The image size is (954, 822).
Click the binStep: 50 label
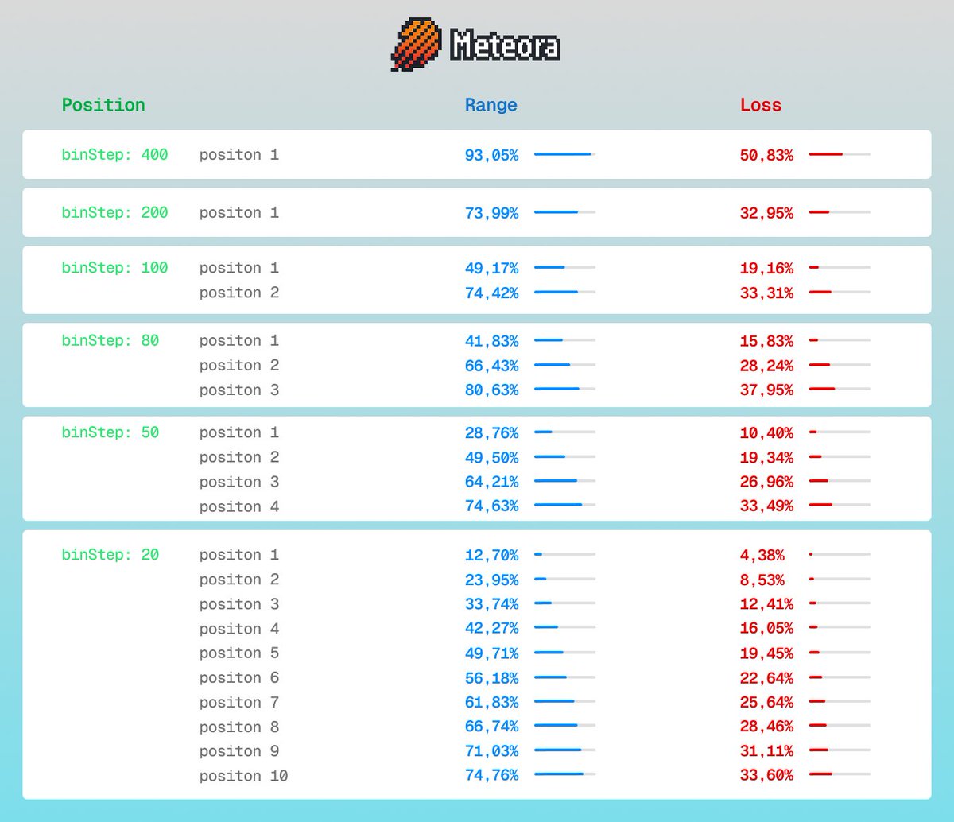(111, 432)
